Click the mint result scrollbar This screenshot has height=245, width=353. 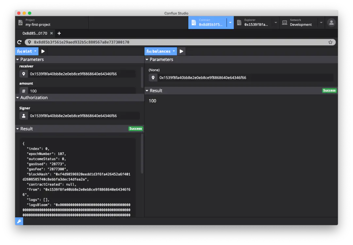point(142,154)
